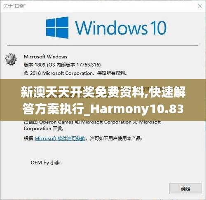Viewport: 206px width, 200px height.
Task: Click the 版本 1809 version line
Action: click(x=62, y=65)
